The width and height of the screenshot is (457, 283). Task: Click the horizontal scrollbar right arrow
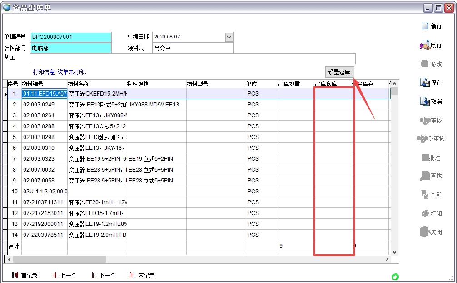tap(387, 259)
